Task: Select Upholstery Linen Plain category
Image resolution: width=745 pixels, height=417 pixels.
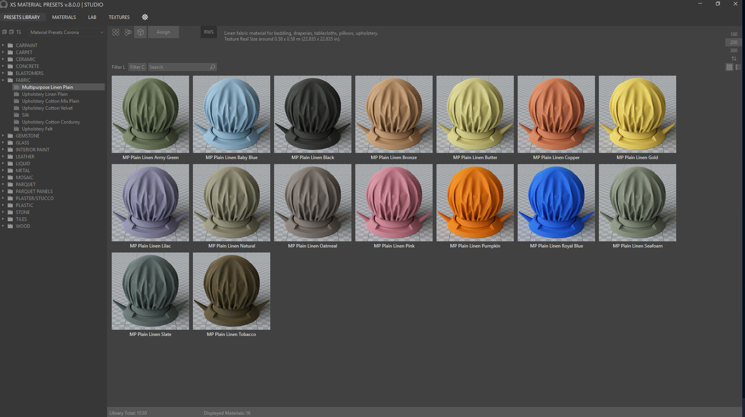Action: click(x=44, y=94)
